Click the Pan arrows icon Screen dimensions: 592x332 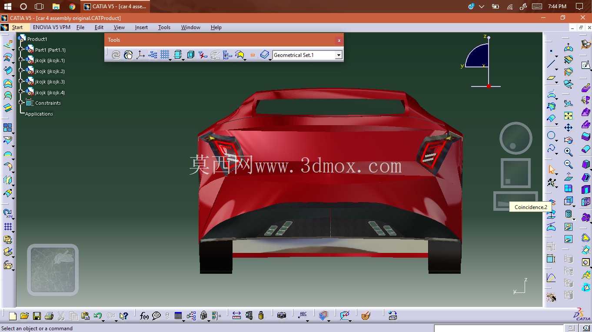[568, 128]
